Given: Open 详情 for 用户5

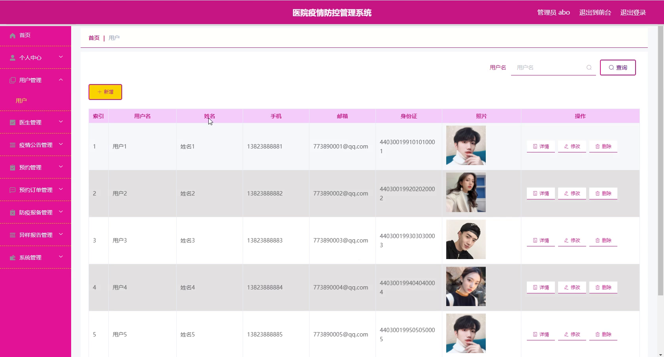Looking at the screenshot, I should pos(541,334).
